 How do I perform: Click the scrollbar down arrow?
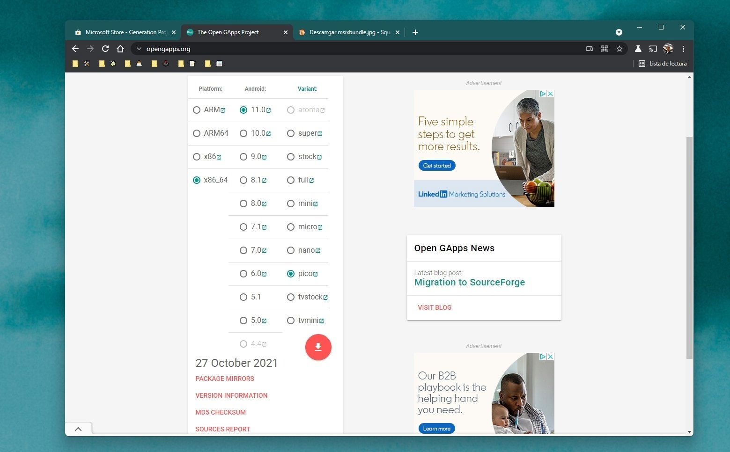point(689,431)
